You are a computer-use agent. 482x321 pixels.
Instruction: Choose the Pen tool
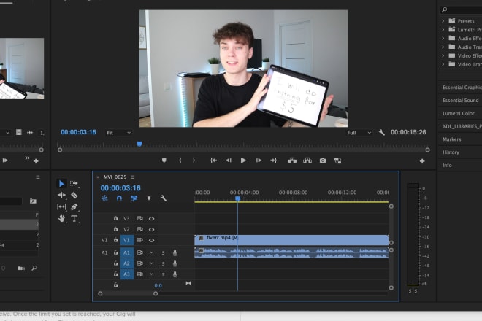(74, 207)
